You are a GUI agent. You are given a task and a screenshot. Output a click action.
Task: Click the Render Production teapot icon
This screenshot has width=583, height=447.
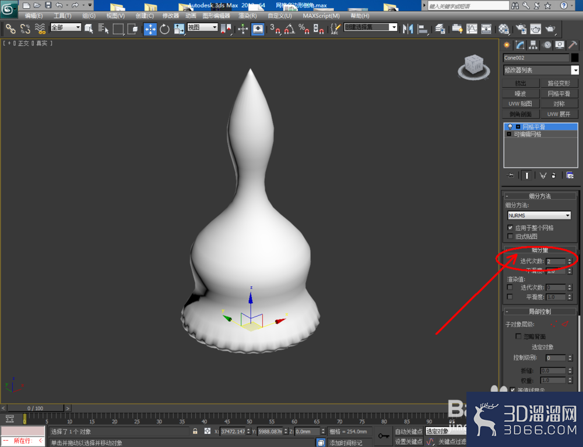coord(550,29)
